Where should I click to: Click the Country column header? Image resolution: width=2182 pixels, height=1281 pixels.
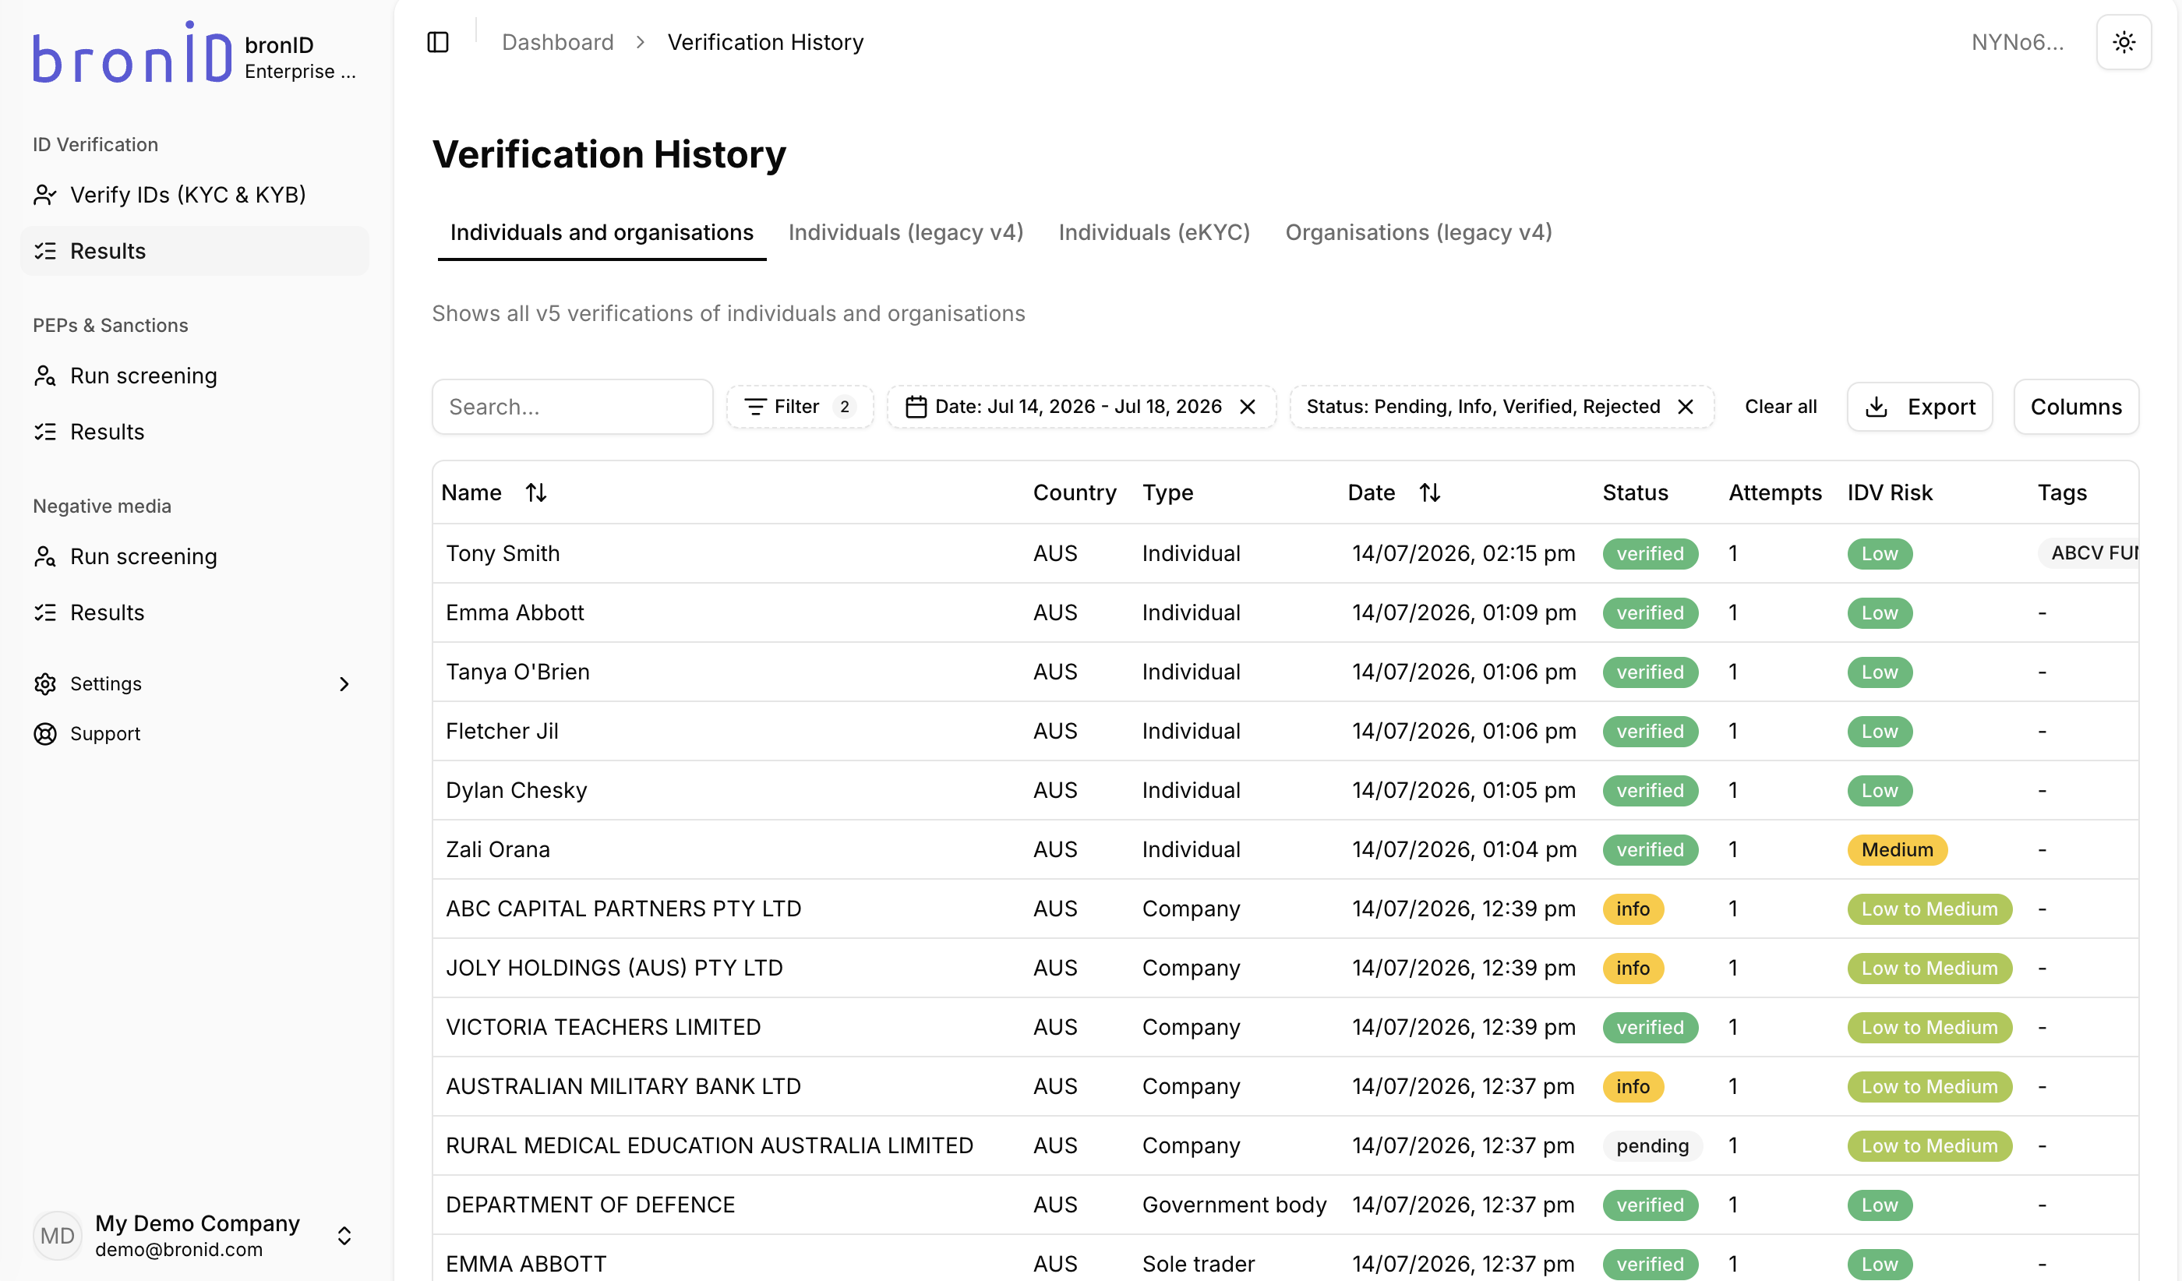pos(1075,492)
